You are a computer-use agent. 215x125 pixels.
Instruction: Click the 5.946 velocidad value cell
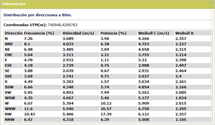click(68, 109)
